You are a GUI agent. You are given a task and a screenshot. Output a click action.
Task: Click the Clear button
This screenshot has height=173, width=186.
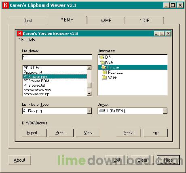click(x=142, y=160)
